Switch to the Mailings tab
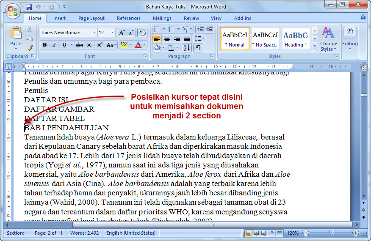This screenshot has height=241, width=371. tap(162, 18)
